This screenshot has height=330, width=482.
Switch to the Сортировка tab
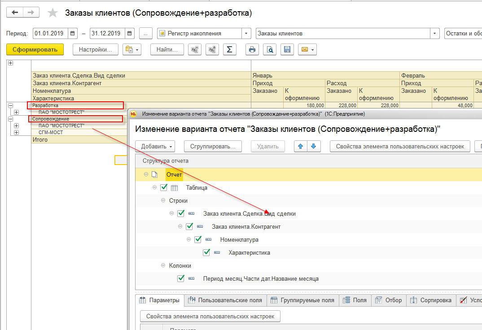point(431,300)
